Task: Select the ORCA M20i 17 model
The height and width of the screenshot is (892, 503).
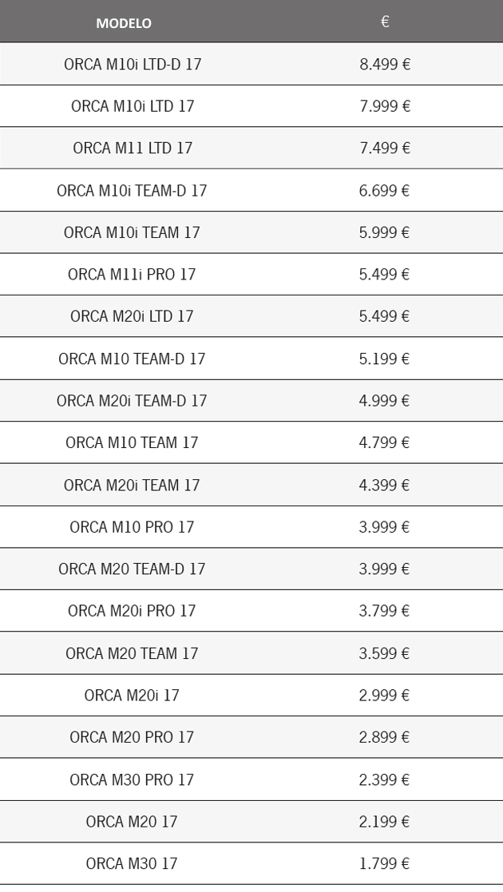Action: (132, 696)
